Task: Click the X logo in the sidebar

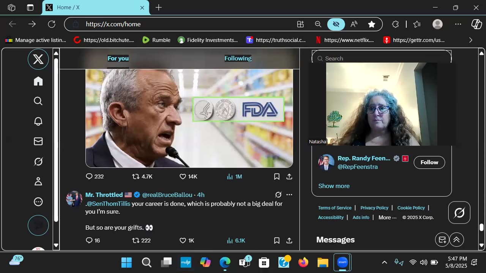Action: [x=38, y=59]
